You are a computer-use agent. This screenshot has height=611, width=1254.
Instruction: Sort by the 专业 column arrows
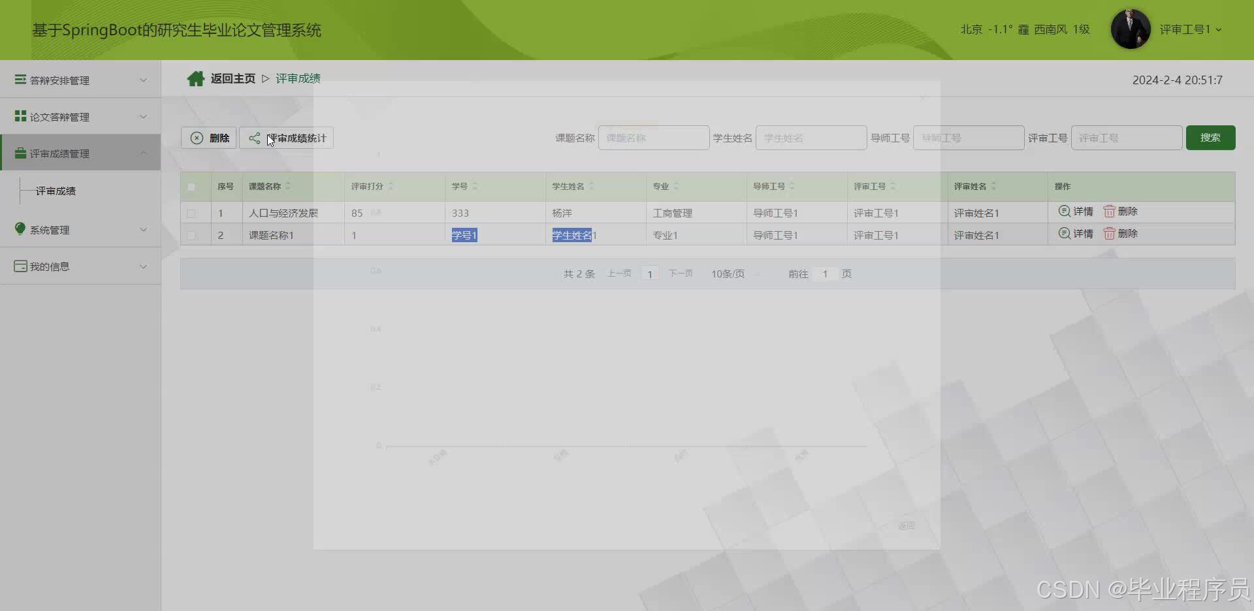676,186
